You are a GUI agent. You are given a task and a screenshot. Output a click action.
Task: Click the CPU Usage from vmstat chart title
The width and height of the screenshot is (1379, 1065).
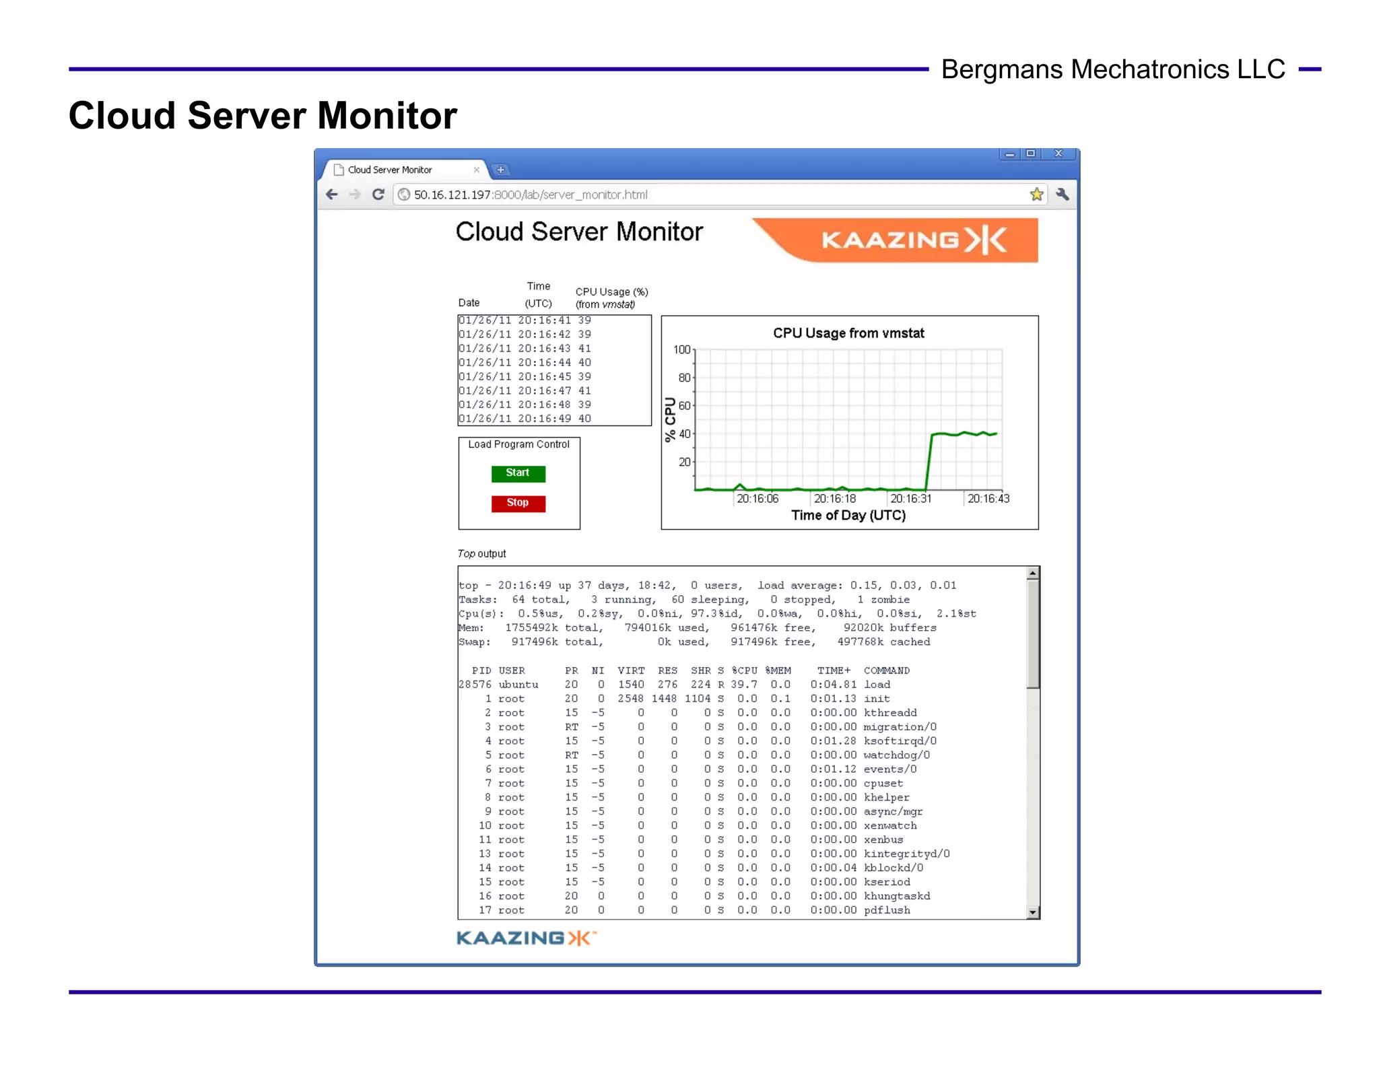(848, 333)
